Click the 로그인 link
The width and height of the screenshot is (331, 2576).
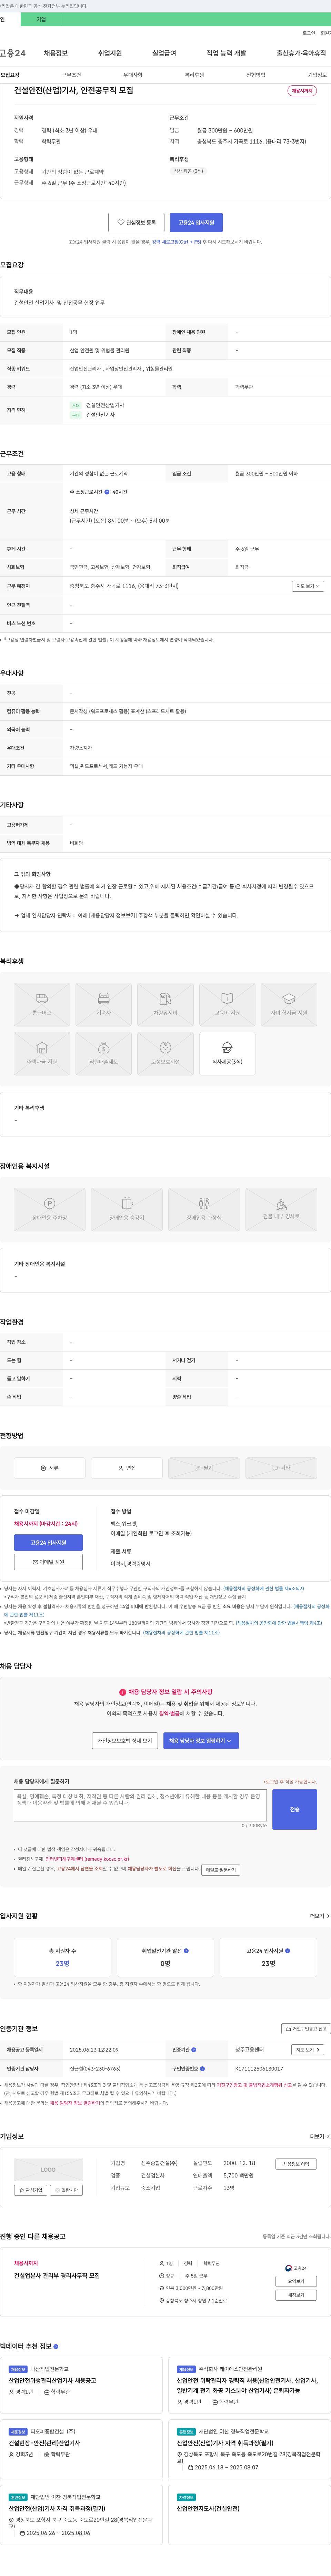[x=309, y=33]
